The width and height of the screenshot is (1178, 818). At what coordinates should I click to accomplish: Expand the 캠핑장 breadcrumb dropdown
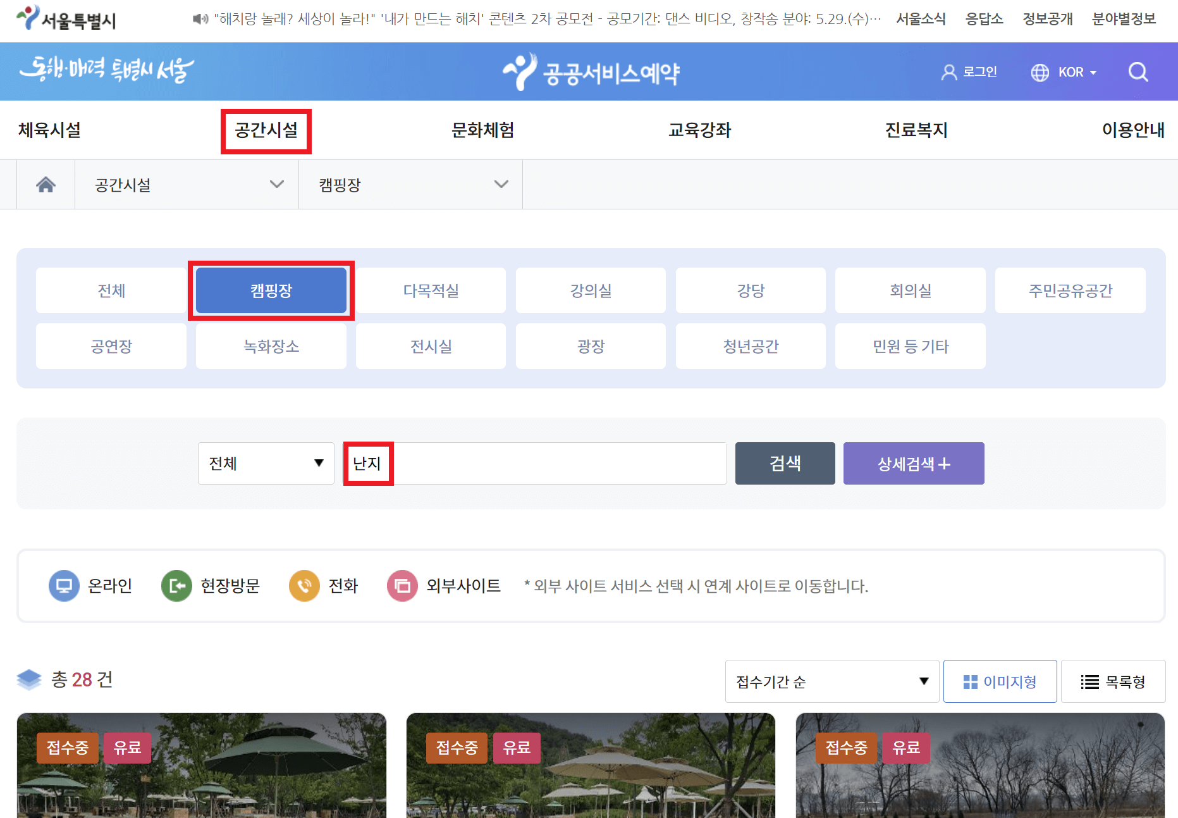[410, 184]
